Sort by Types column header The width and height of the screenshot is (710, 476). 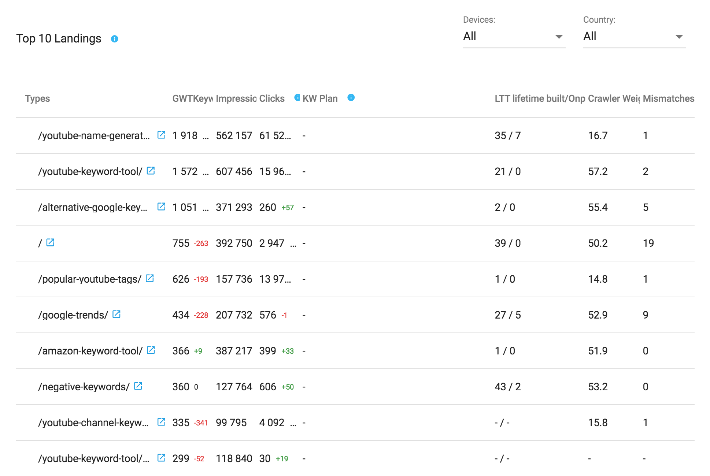(37, 98)
